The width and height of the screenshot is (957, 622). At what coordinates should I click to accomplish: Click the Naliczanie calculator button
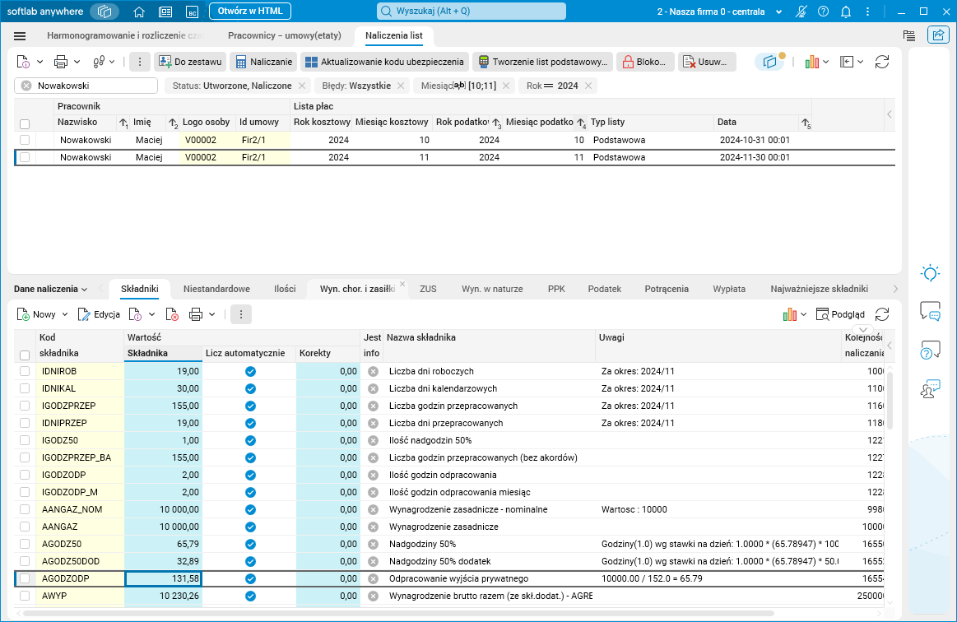pyautogui.click(x=263, y=63)
